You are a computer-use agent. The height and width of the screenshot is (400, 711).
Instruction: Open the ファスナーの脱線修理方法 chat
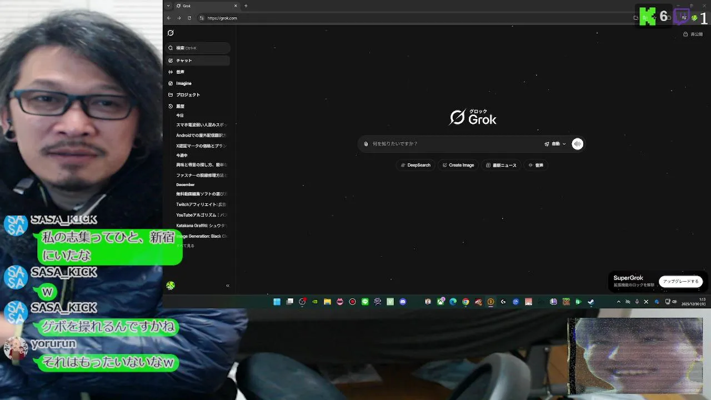point(201,175)
